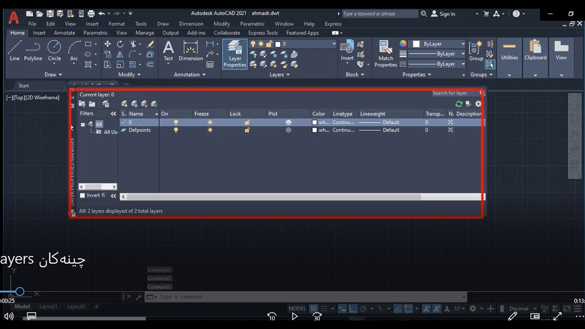Click the Move tool in the Modify panel

[x=107, y=44]
